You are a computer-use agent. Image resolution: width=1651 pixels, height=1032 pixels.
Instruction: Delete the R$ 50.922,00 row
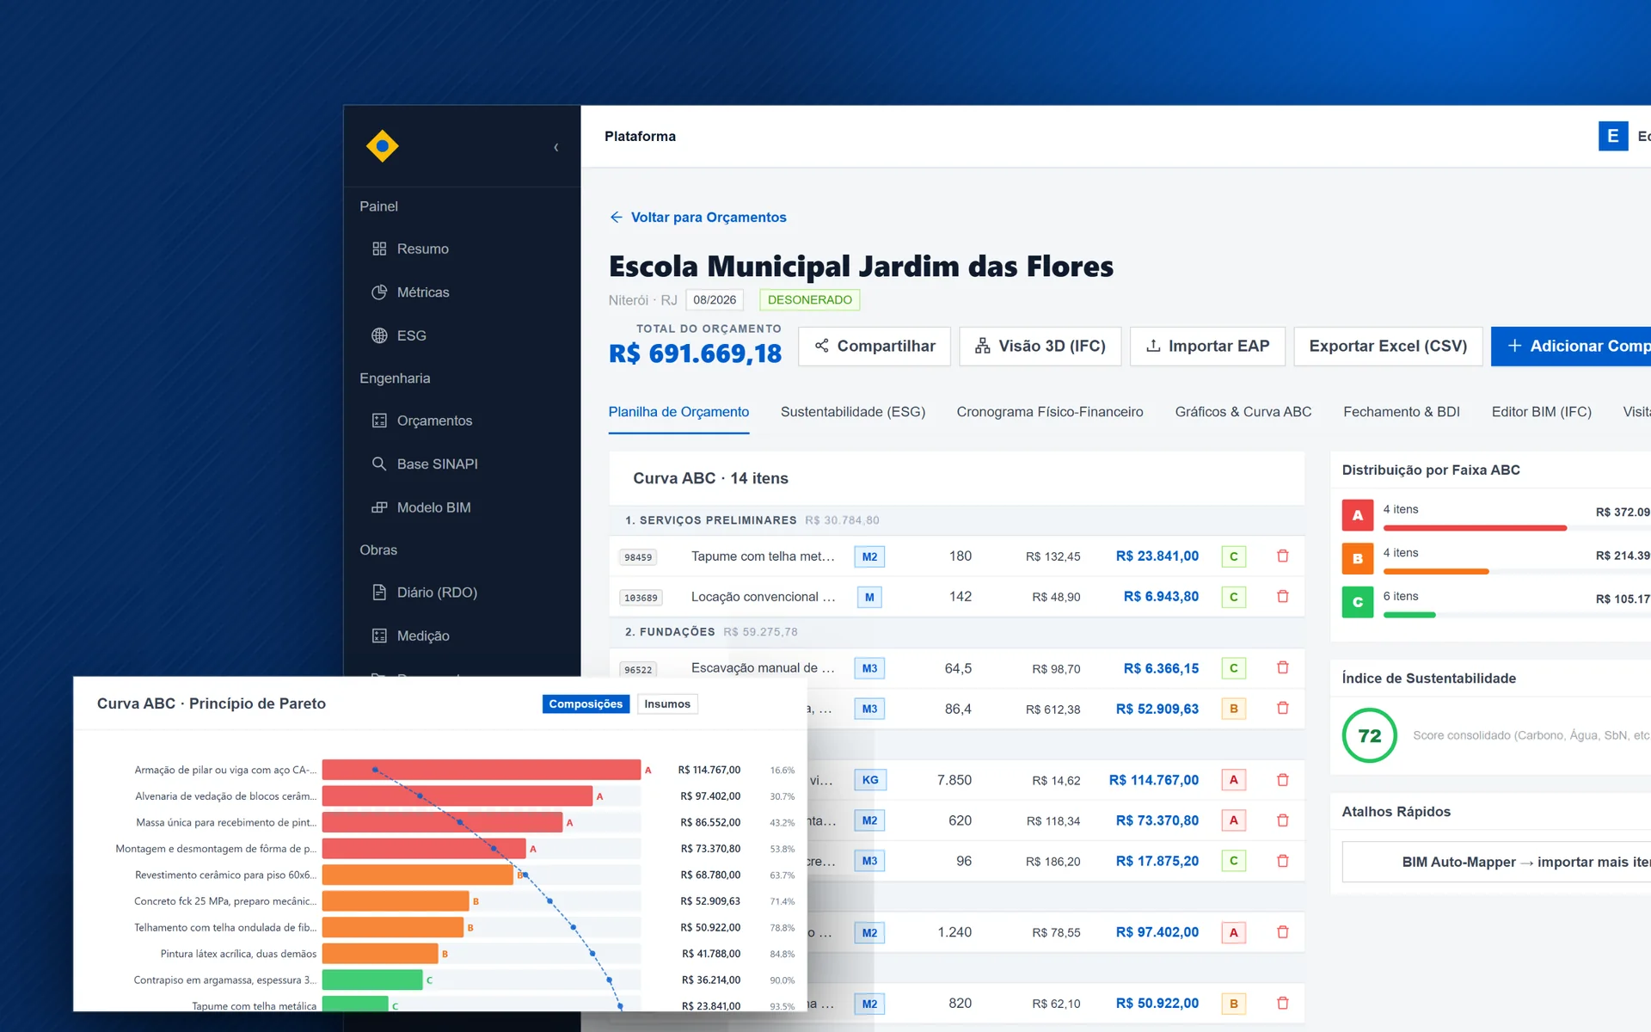(x=1283, y=1004)
